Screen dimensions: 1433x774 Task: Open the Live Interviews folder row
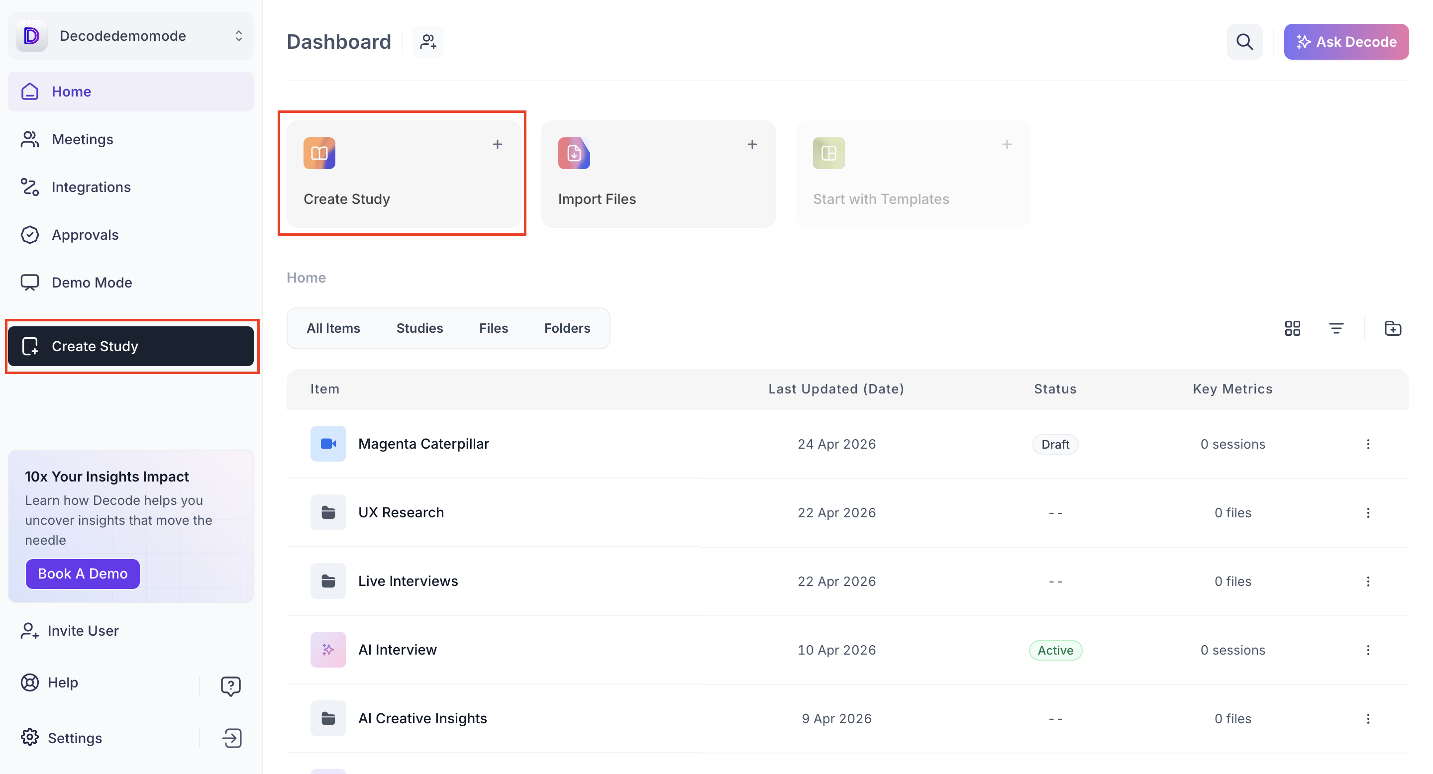tap(408, 581)
